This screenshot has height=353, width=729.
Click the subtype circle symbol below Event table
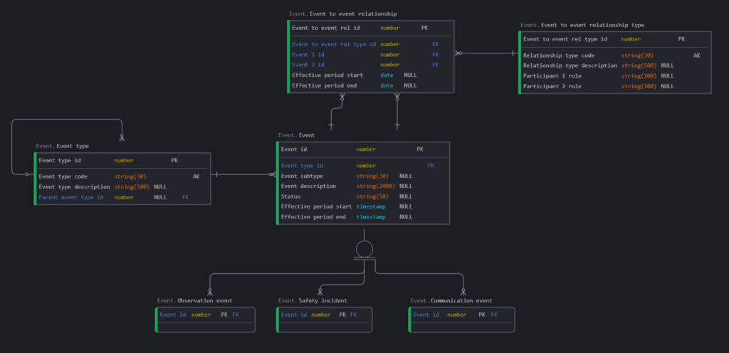coord(364,249)
